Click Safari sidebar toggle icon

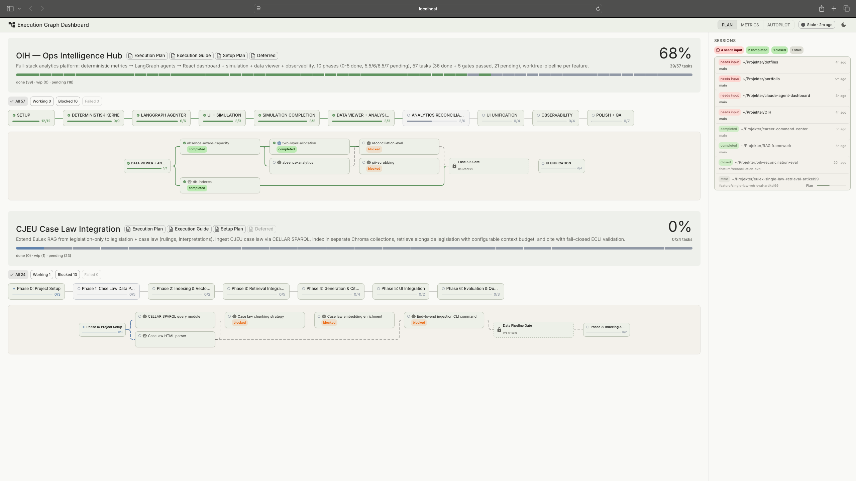10,9
